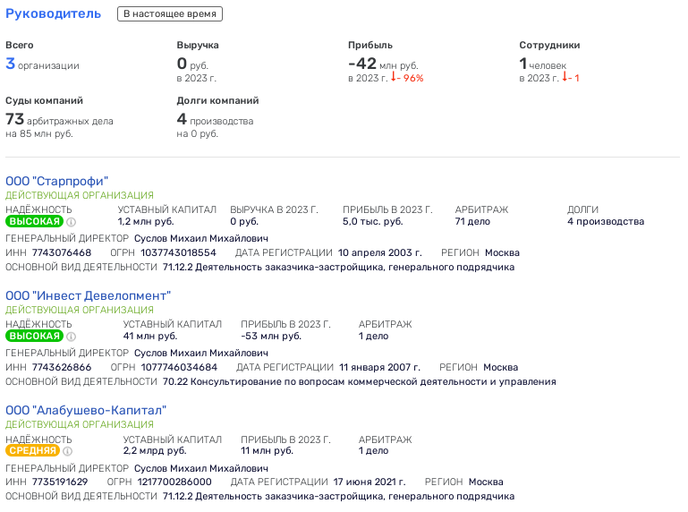Click ВЫСОКАЯ reliability badge of Старпрофи
Viewport: 688px width, 512px height.
click(34, 221)
